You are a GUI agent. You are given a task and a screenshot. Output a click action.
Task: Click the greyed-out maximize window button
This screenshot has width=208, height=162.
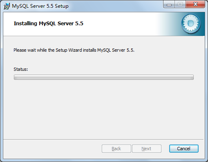[180, 4]
